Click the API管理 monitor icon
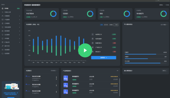This screenshot has height=98, width=170. [3, 38]
